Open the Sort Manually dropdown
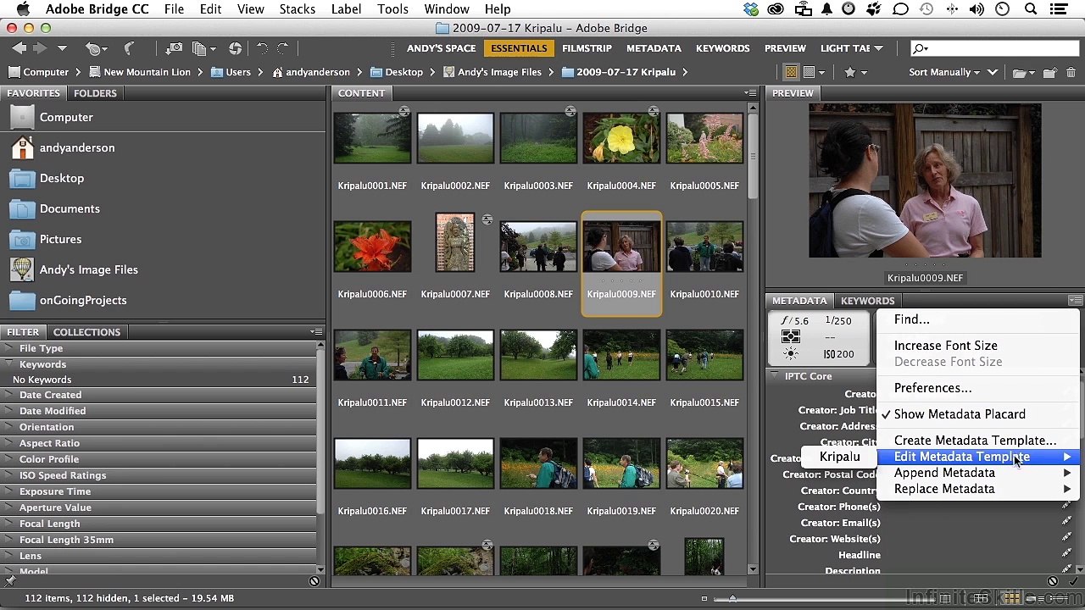Image resolution: width=1085 pixels, height=610 pixels. 943,72
